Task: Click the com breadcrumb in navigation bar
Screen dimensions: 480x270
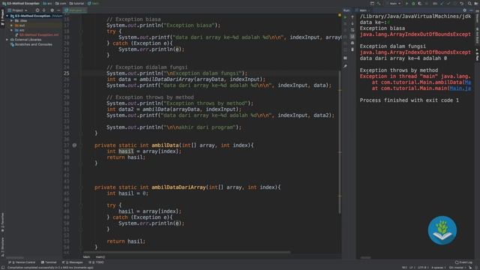Action: point(61,3)
